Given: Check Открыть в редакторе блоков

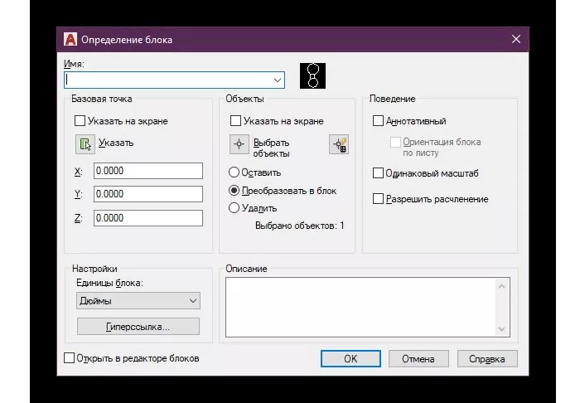Looking at the screenshot, I should pyautogui.click(x=69, y=358).
